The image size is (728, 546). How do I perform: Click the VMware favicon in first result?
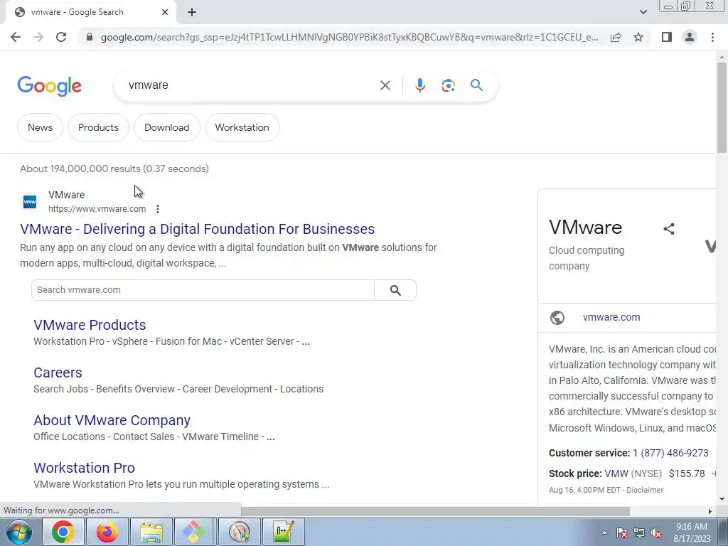pyautogui.click(x=30, y=202)
